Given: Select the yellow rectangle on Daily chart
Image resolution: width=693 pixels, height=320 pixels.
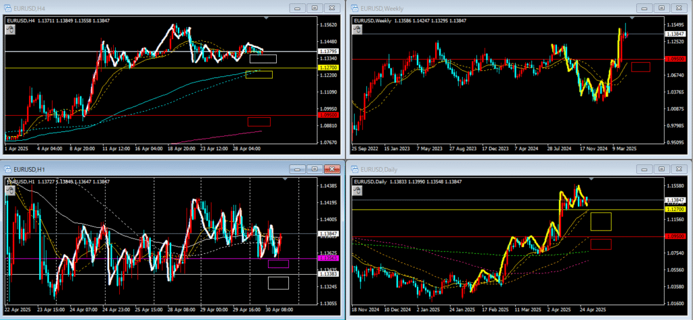Looking at the screenshot, I should coord(600,221).
